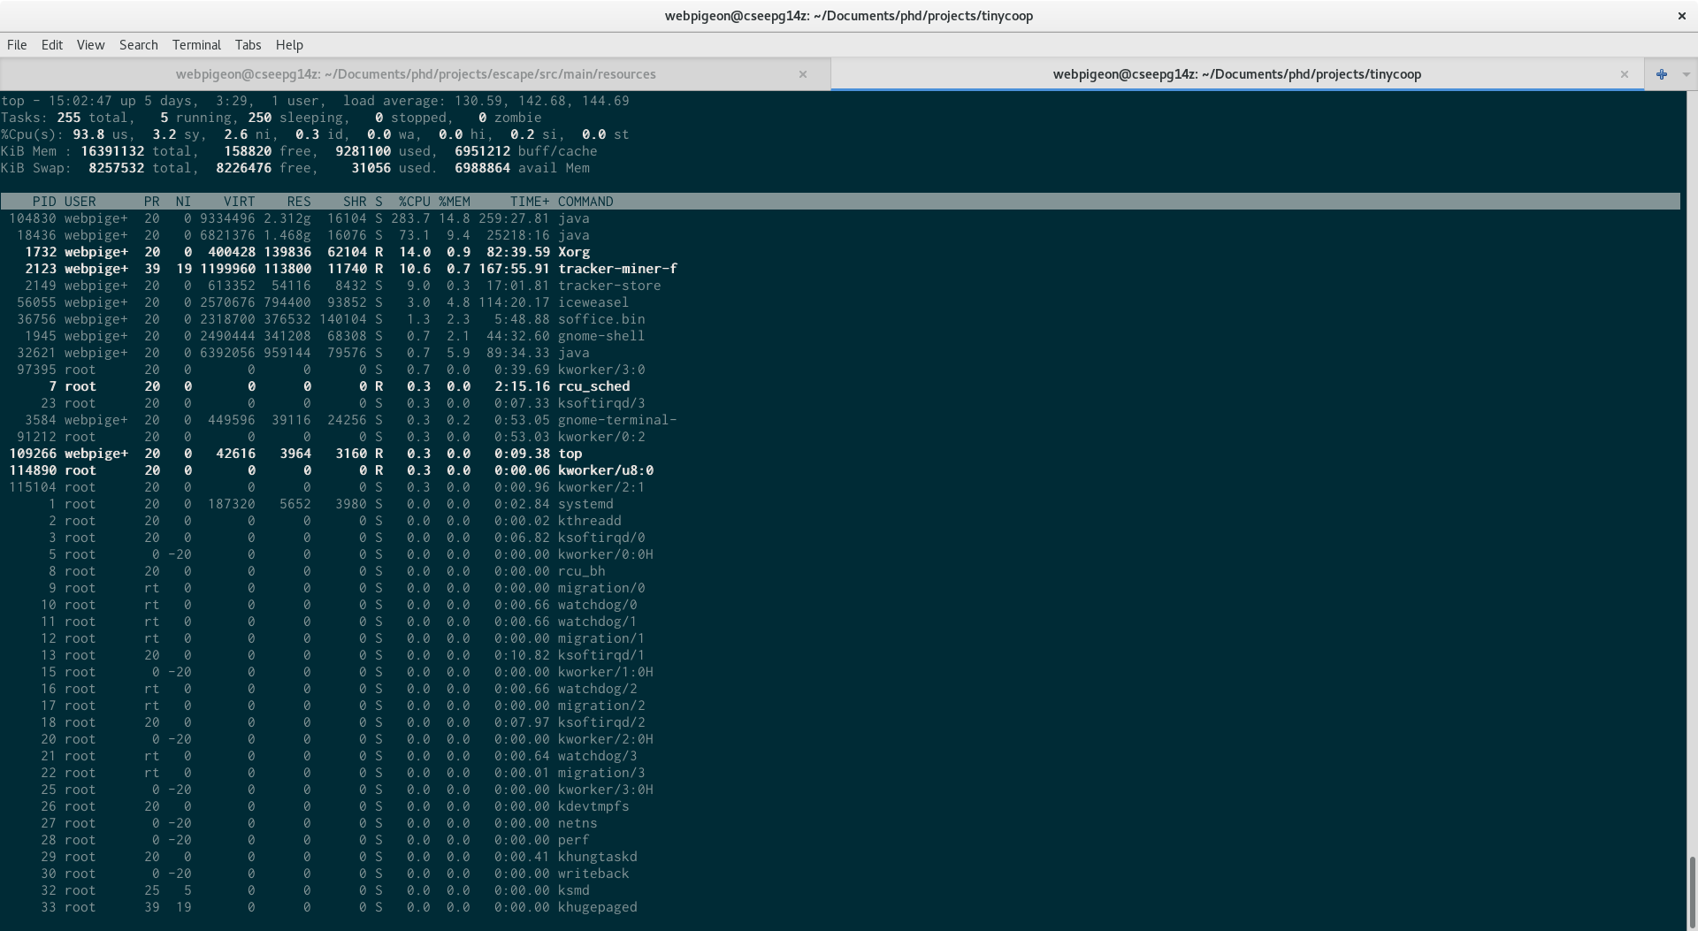This screenshot has height=931, width=1698.
Task: Open the File menu
Action: pyautogui.click(x=17, y=45)
